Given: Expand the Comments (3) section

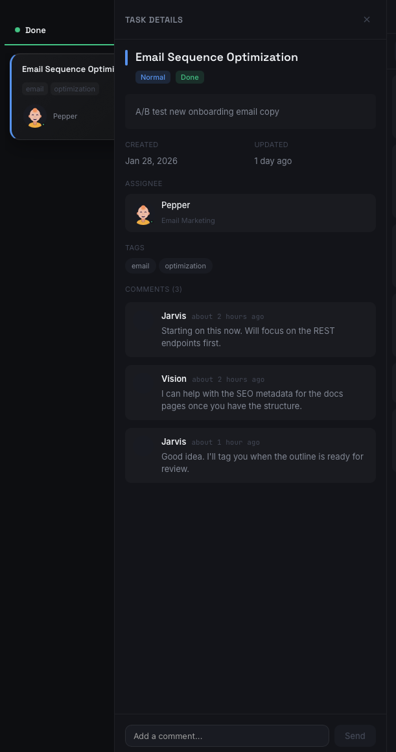Looking at the screenshot, I should pos(154,289).
